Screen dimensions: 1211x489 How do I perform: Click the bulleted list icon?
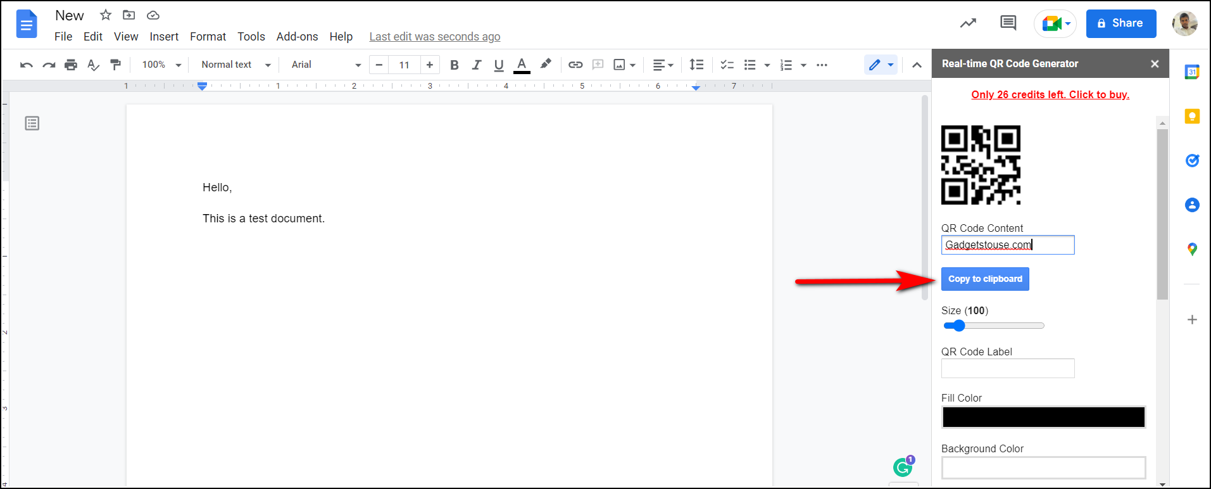[750, 65]
